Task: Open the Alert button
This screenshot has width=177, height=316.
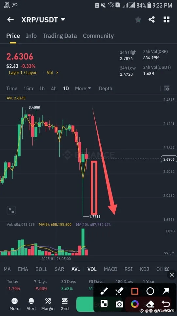Action: pos(31,304)
